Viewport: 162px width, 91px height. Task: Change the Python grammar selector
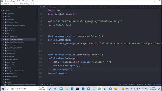(x=131, y=85)
